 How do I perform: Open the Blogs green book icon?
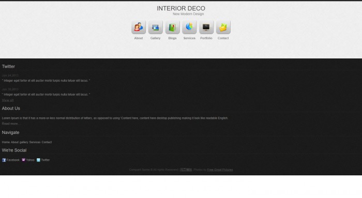tap(172, 27)
